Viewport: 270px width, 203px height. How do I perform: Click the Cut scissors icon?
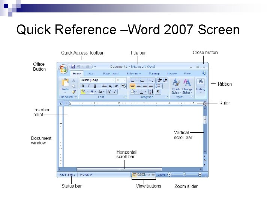click(x=73, y=80)
